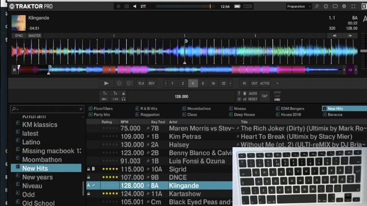Select GRID in the advanced panel selector
Viewport: 367px width, 206px height.
pos(278,100)
